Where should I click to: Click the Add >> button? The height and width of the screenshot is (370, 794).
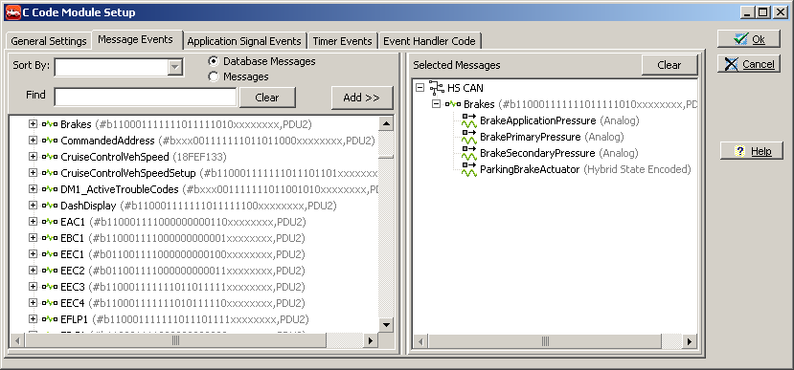[361, 98]
